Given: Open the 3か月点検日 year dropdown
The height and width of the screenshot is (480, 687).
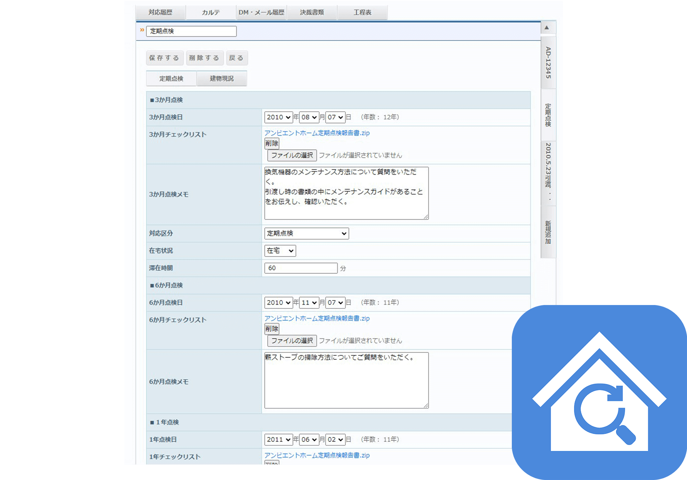Looking at the screenshot, I should (x=278, y=117).
